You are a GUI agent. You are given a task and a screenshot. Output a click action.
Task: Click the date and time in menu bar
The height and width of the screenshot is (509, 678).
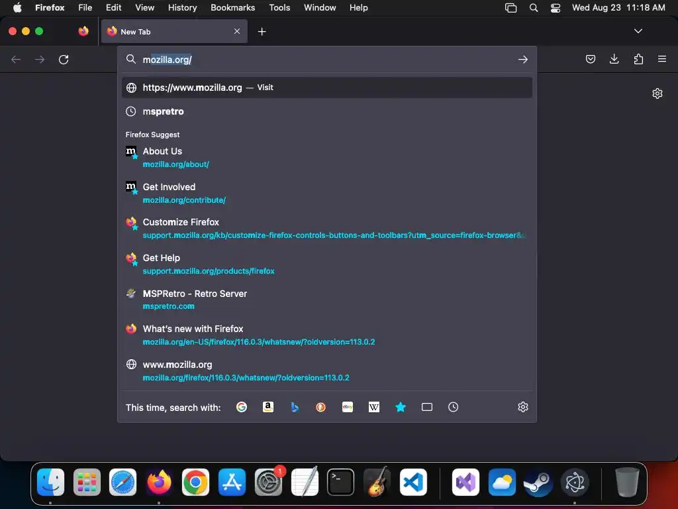point(618,8)
